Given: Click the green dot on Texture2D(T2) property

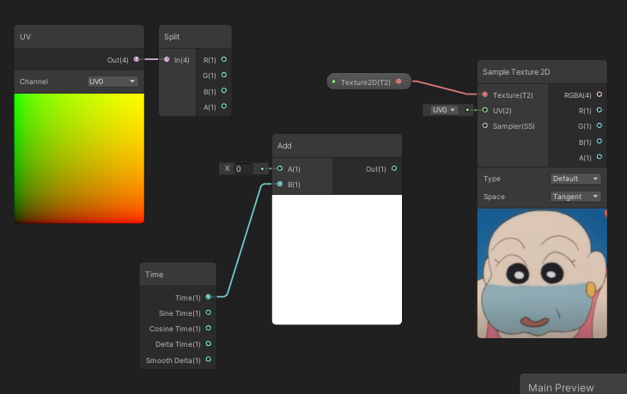Looking at the screenshot, I should (x=333, y=82).
